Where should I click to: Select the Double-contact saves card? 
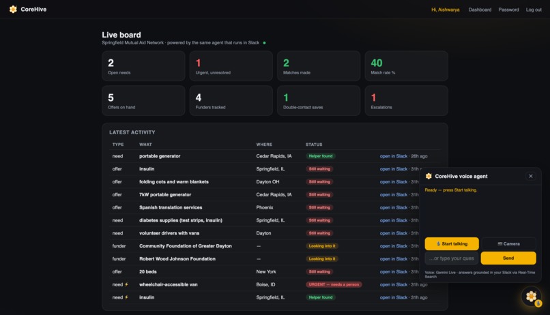[319, 100]
